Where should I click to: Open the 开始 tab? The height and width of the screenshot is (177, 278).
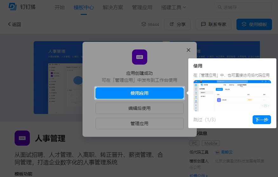(x=59, y=7)
